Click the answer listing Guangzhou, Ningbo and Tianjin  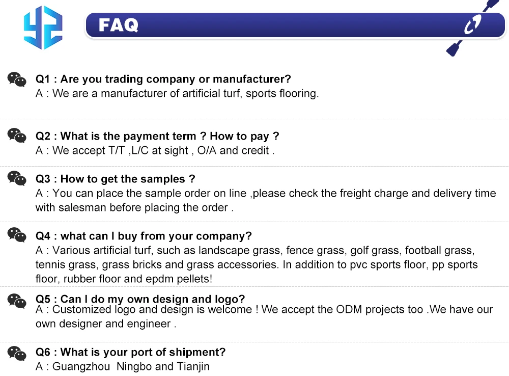coord(123,367)
